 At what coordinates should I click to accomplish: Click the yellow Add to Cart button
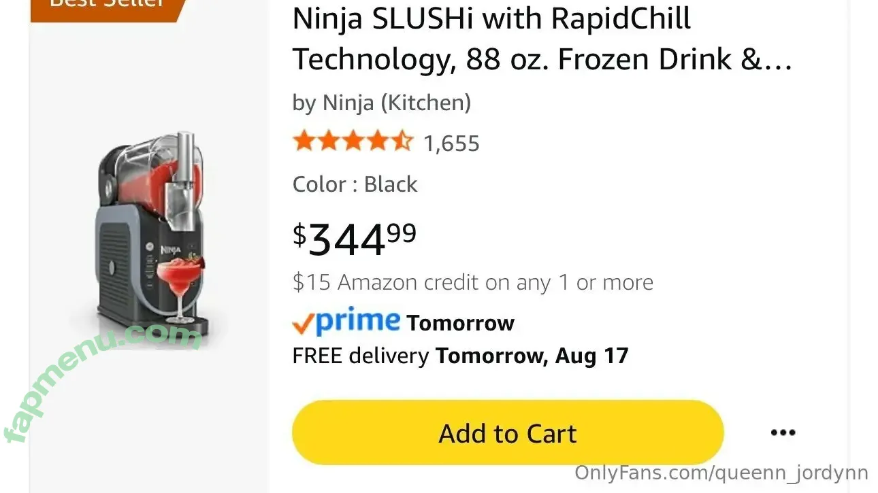coord(507,433)
